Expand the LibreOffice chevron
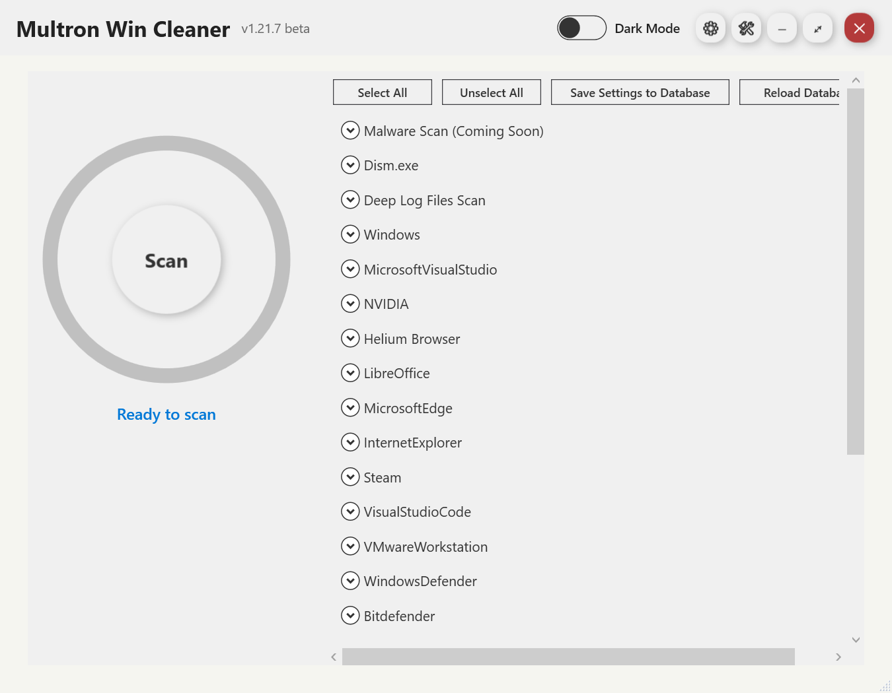Viewport: 892px width, 693px height. pyautogui.click(x=350, y=373)
